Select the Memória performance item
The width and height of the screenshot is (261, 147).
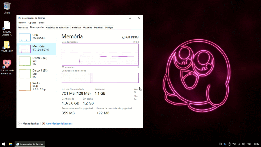(37, 49)
